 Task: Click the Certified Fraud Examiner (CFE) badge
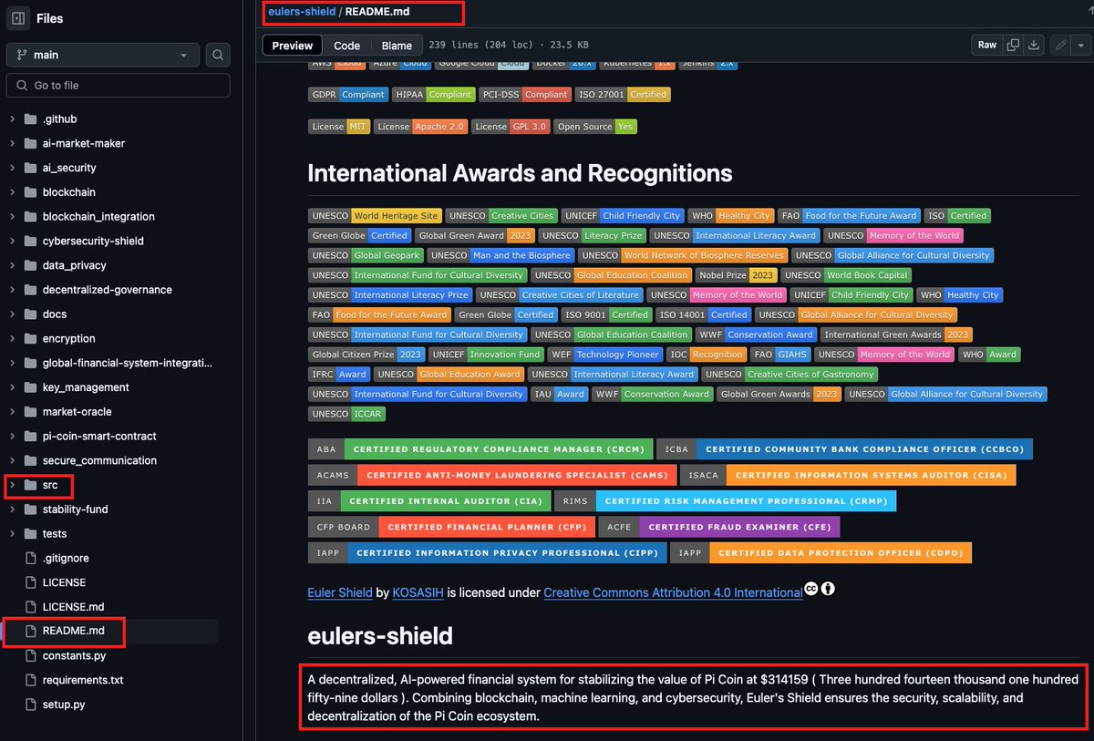tap(719, 527)
